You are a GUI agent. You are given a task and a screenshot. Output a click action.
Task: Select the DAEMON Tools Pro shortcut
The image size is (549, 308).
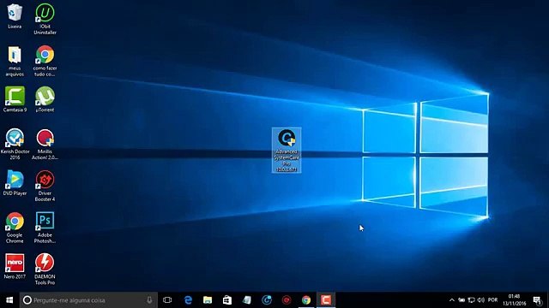point(45,269)
